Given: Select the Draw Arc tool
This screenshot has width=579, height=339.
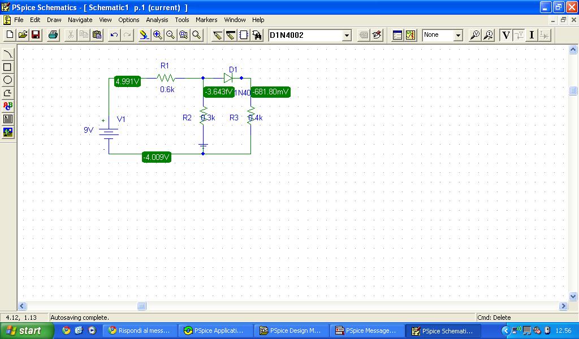Looking at the screenshot, I should [8, 93].
